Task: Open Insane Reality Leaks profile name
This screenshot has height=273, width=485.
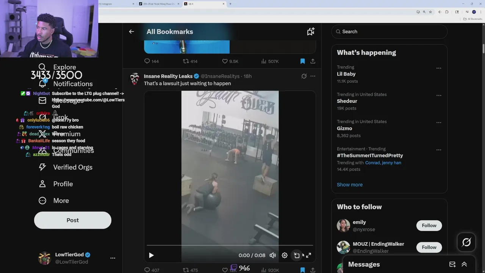Action: [168, 76]
